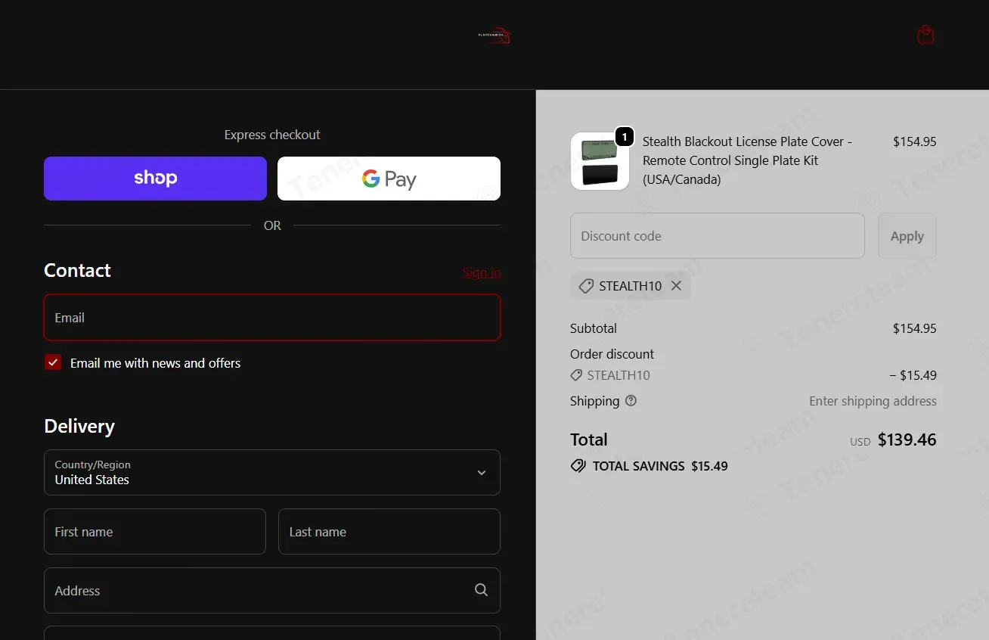Focus the Discount code field

[717, 236]
